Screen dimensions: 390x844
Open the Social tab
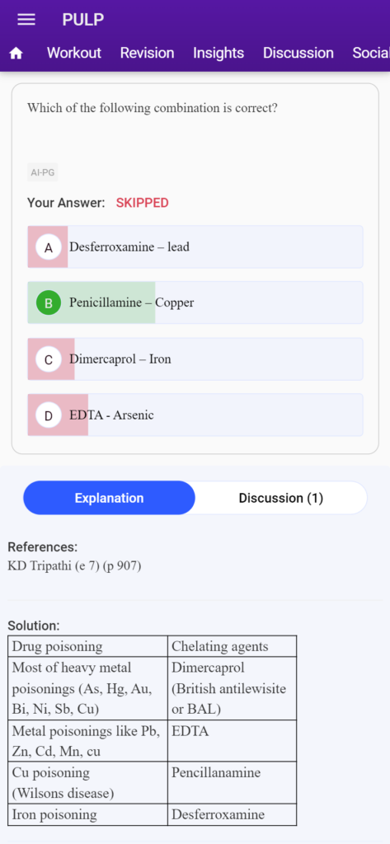point(370,53)
